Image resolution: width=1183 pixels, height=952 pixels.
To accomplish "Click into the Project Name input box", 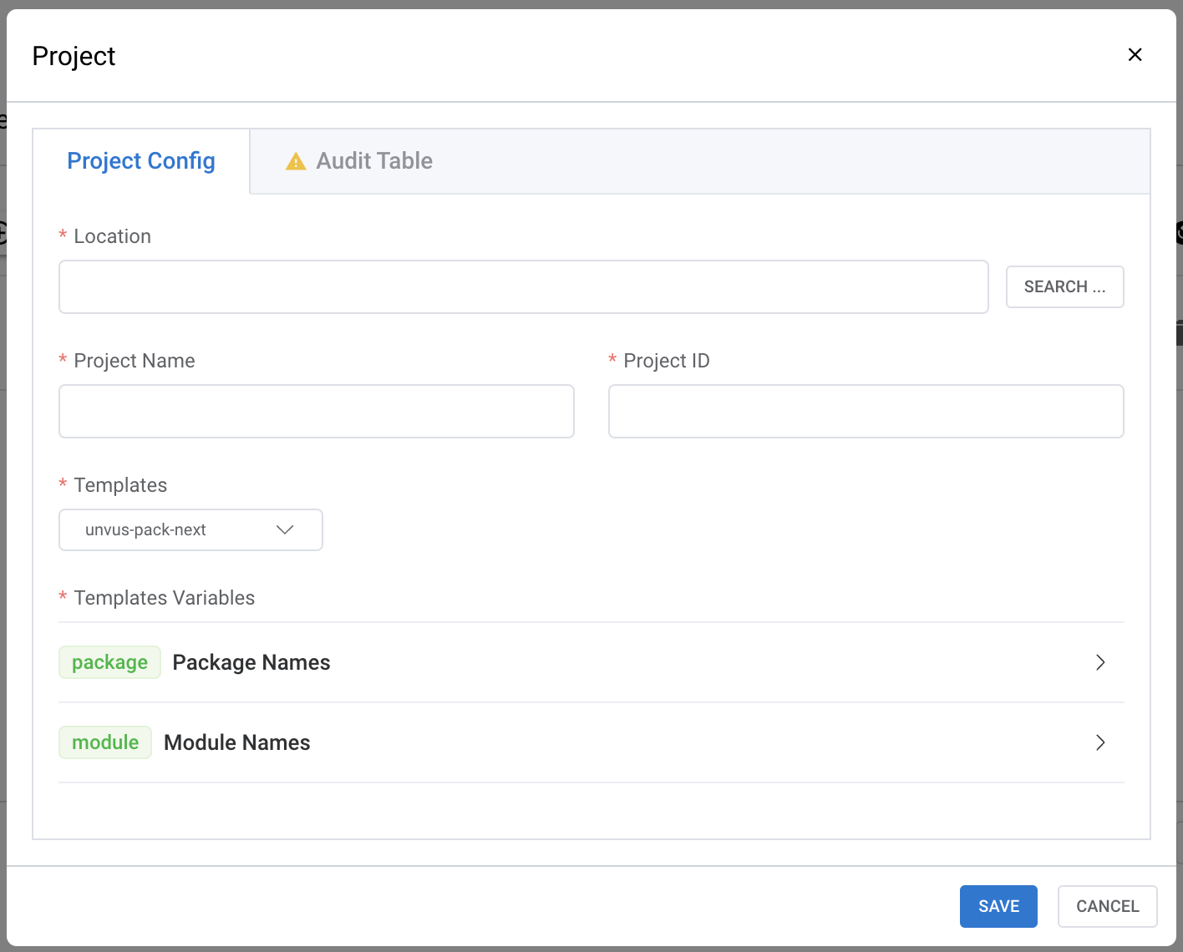I will [317, 412].
